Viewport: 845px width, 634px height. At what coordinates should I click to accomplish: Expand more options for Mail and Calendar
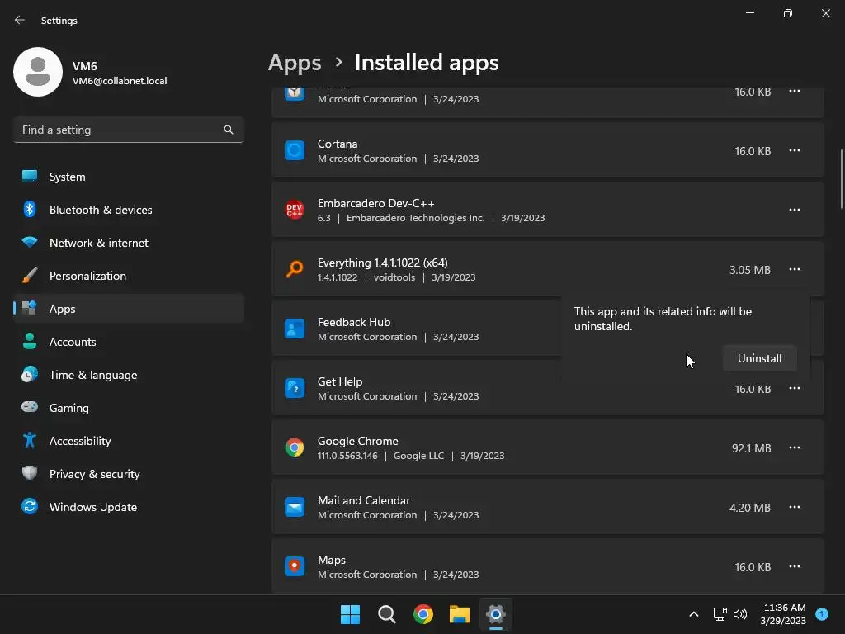[x=795, y=508]
